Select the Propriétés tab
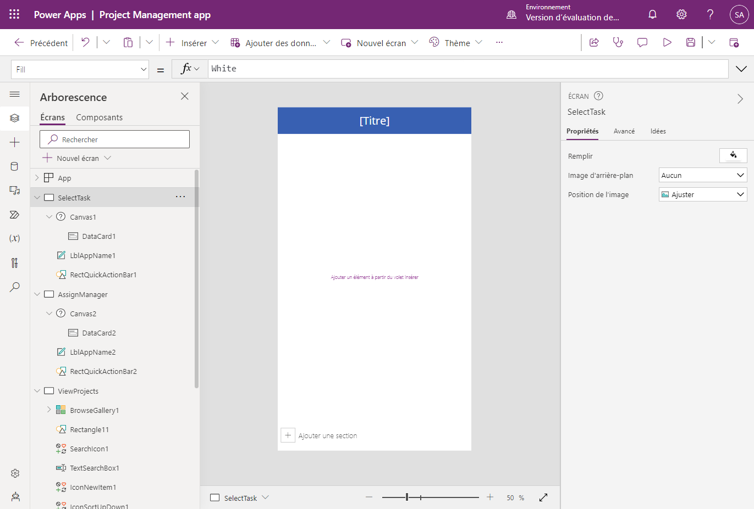The height and width of the screenshot is (509, 754). click(582, 131)
